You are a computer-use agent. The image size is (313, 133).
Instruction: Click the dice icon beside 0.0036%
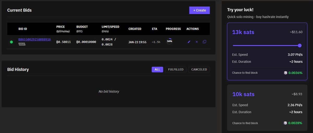pos(285,73)
